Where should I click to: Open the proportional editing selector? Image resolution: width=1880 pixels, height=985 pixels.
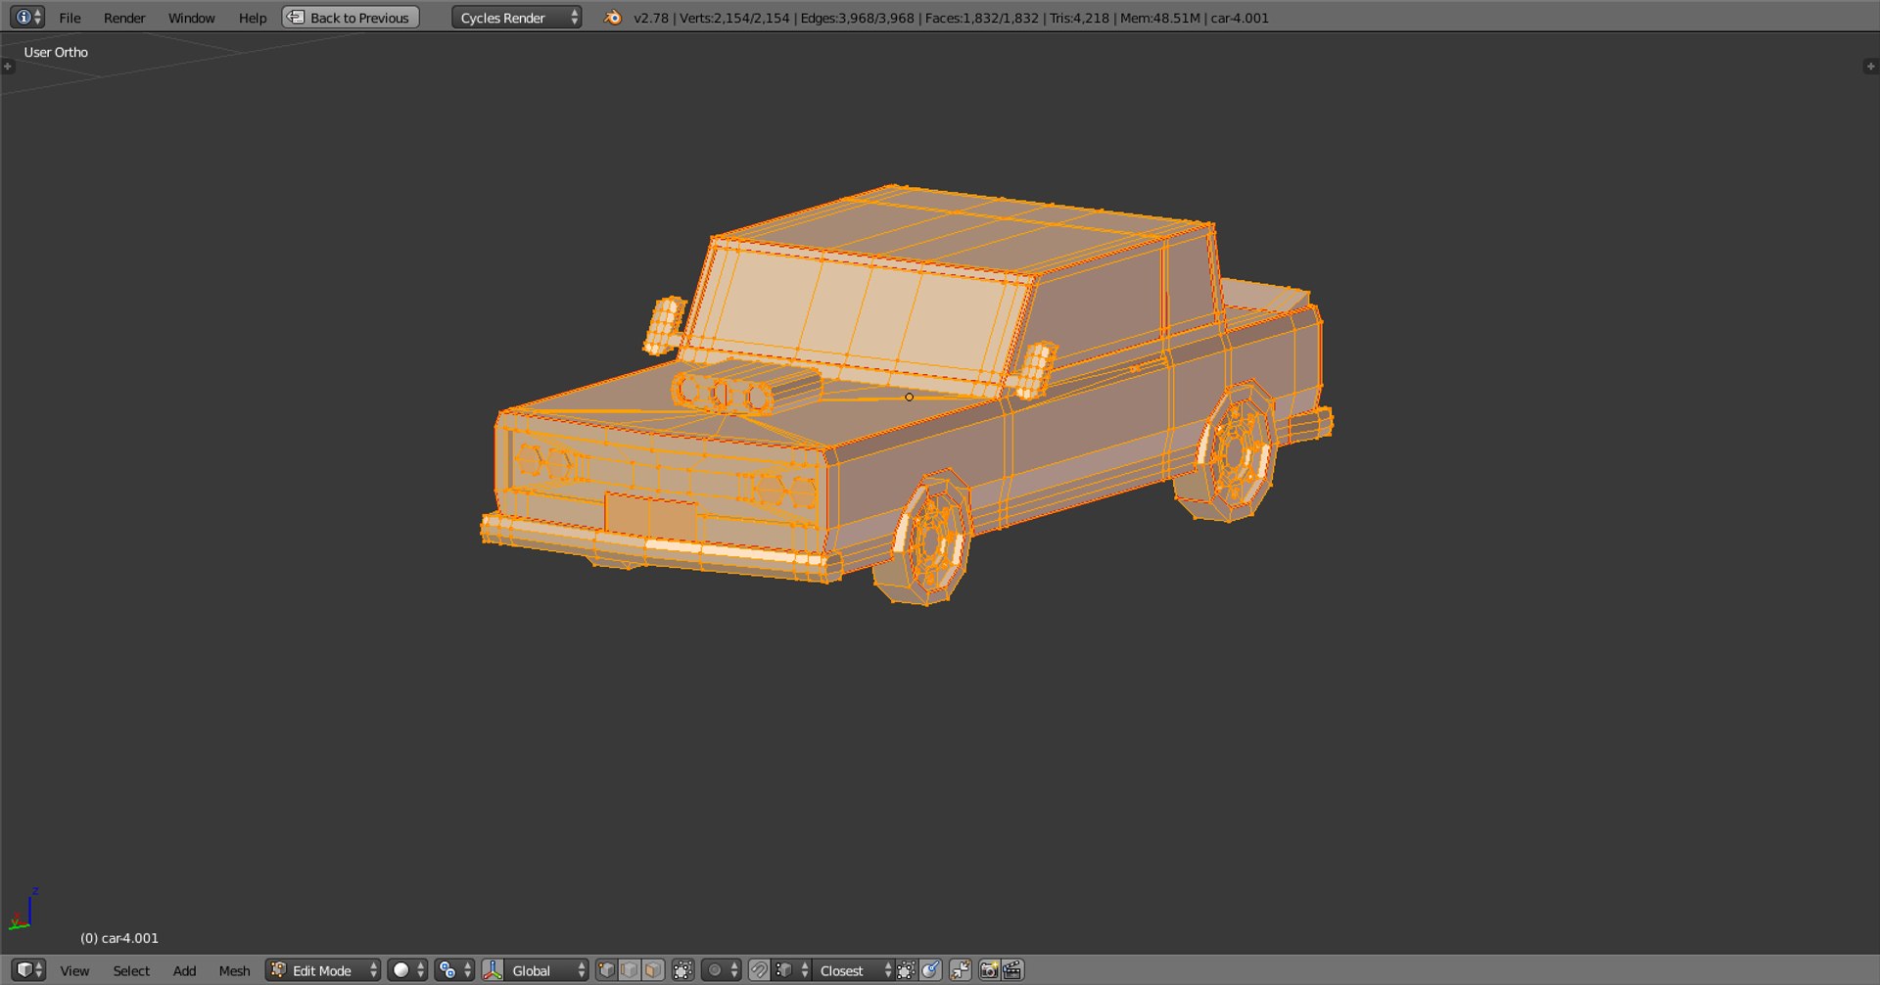722,970
